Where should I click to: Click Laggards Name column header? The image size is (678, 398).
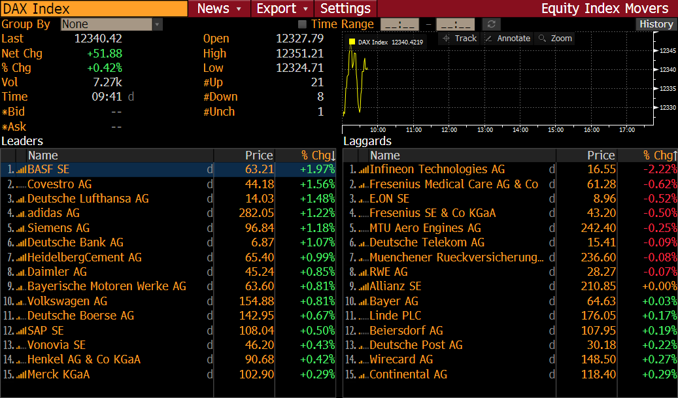462,156
